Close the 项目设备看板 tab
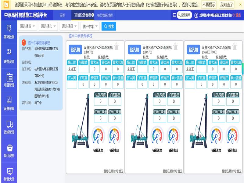Image resolution: width=244 pixels, height=183 pixels. [x=92, y=15]
